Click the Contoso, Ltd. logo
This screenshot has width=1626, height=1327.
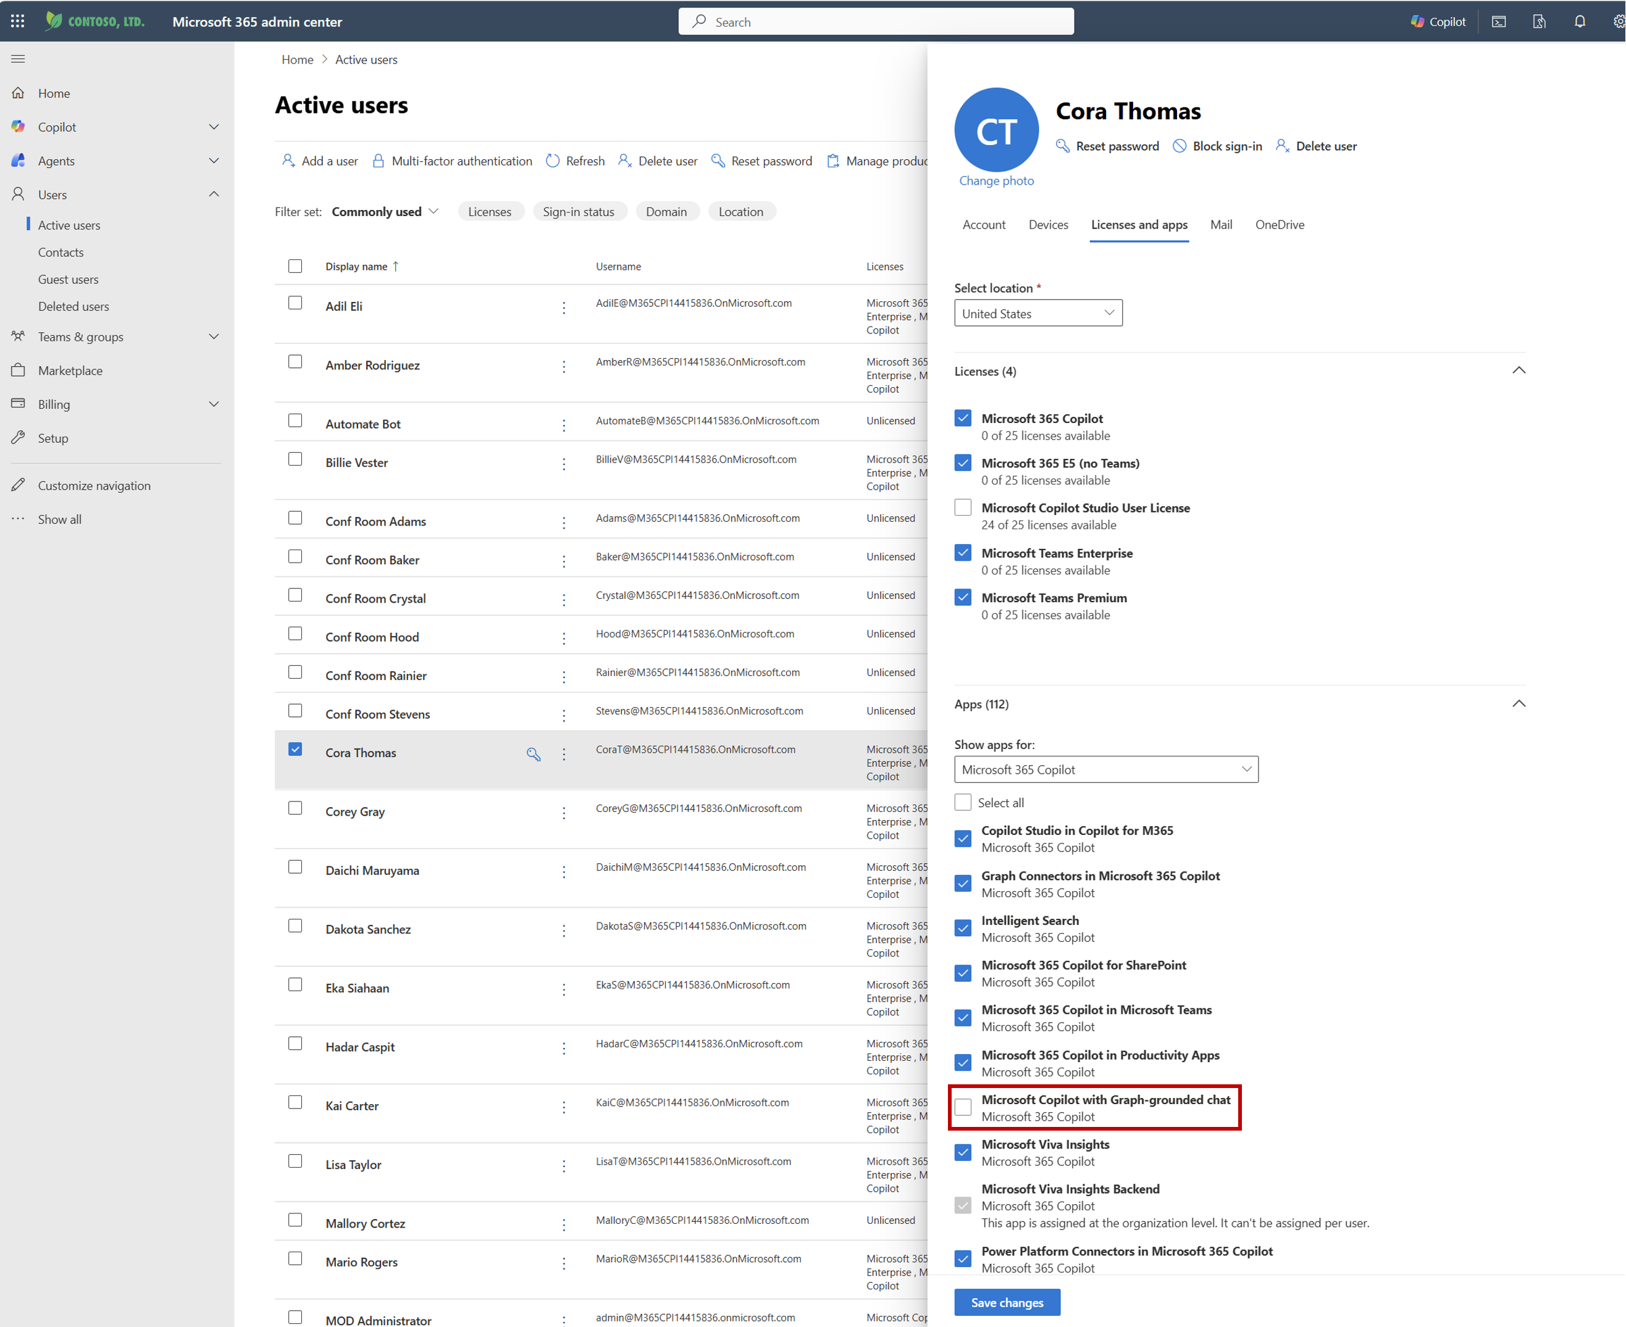(x=94, y=22)
